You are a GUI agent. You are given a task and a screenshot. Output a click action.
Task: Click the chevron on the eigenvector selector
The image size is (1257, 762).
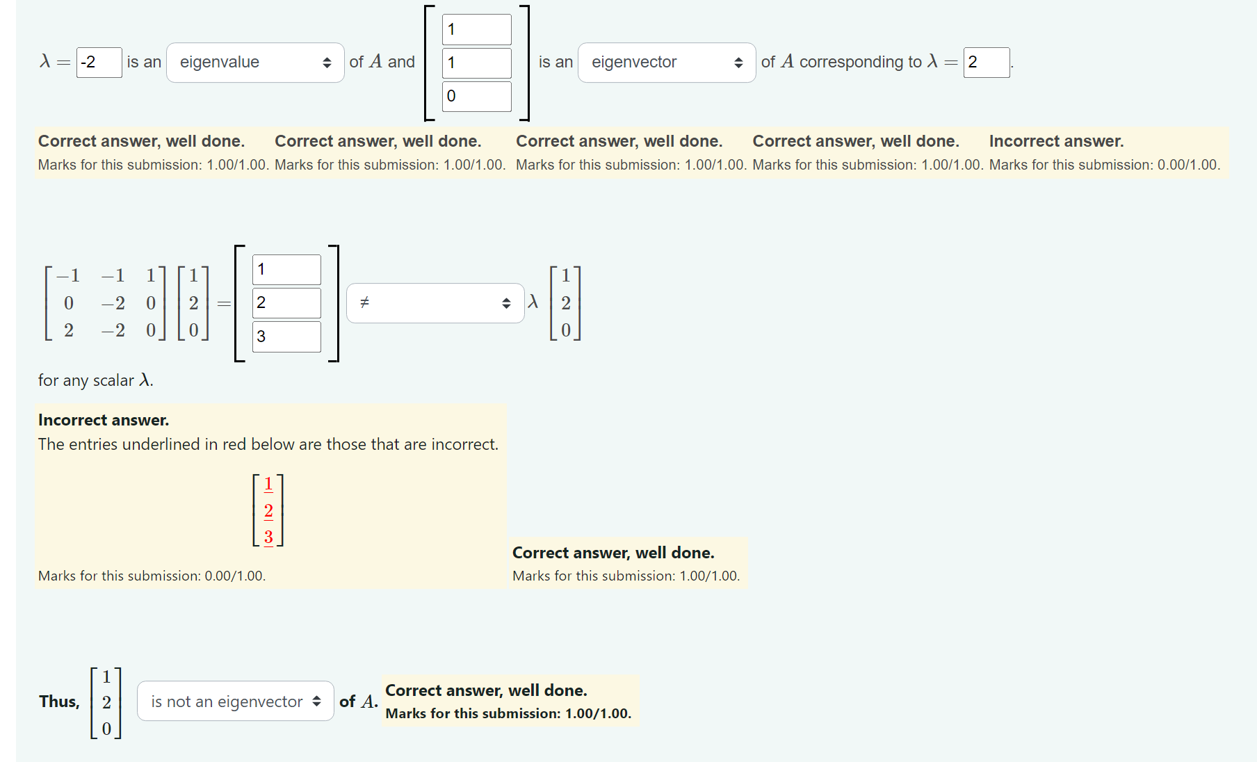click(738, 63)
